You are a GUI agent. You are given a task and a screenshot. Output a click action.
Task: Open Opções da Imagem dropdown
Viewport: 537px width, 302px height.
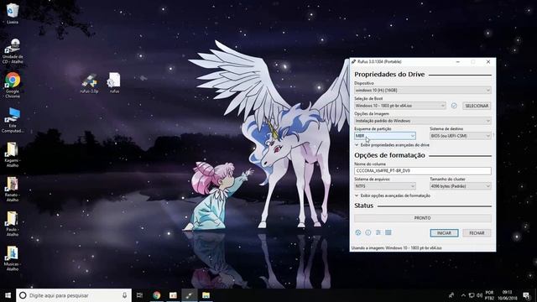(423, 121)
